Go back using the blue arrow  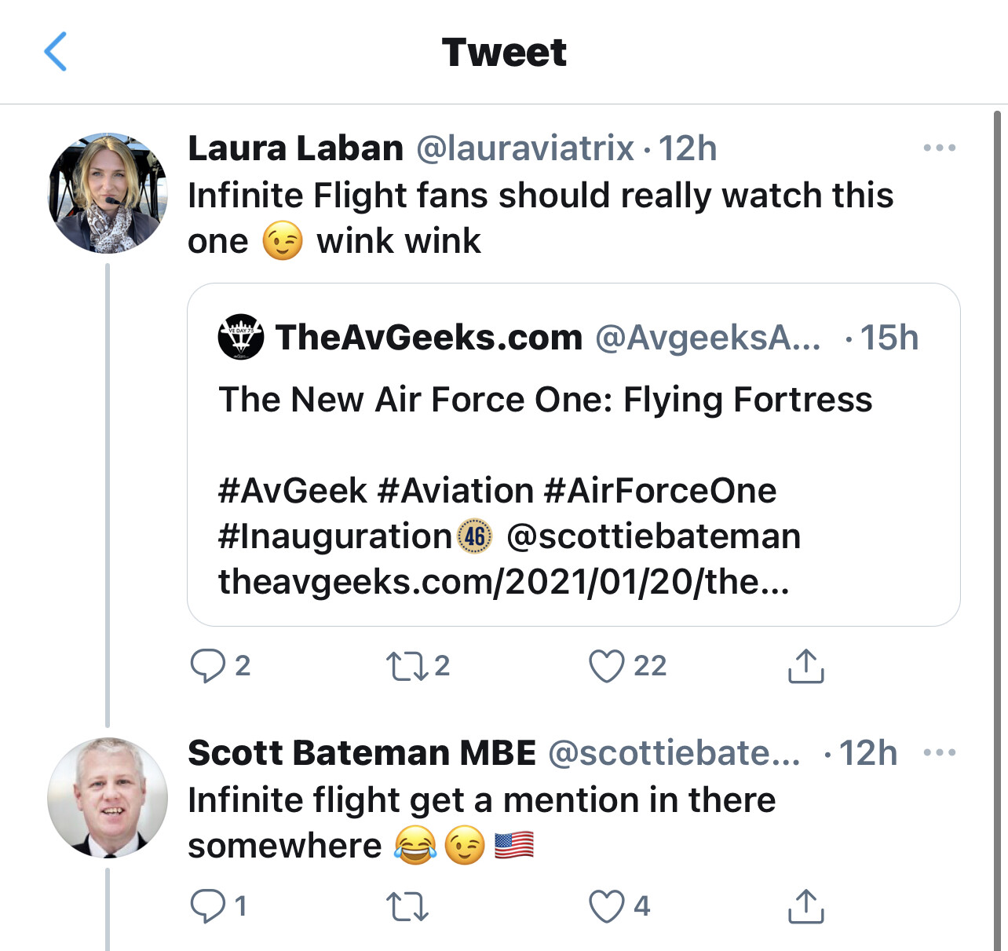[x=56, y=52]
